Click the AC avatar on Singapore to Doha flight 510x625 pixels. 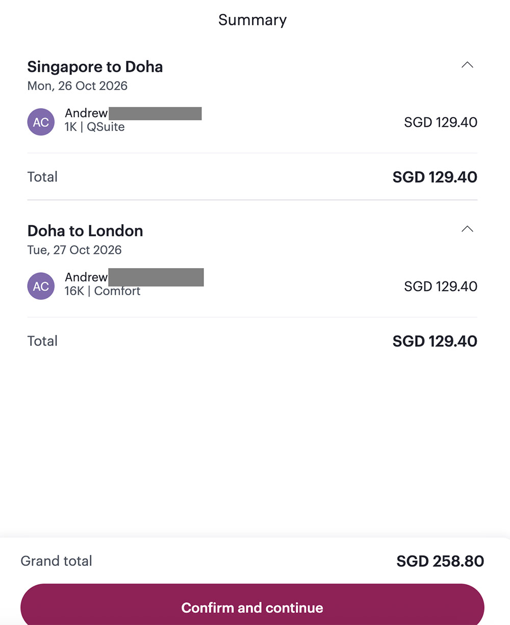pyautogui.click(x=41, y=122)
